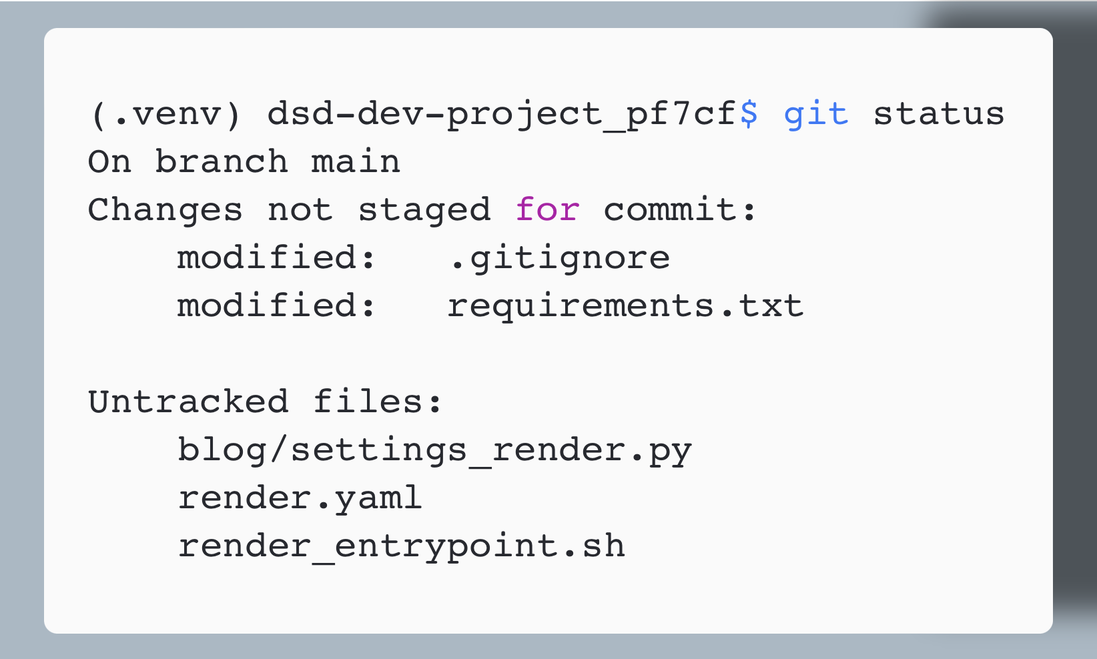The height and width of the screenshot is (659, 1097).
Task: Click the (.venv) environment prefix
Action: click(x=165, y=114)
